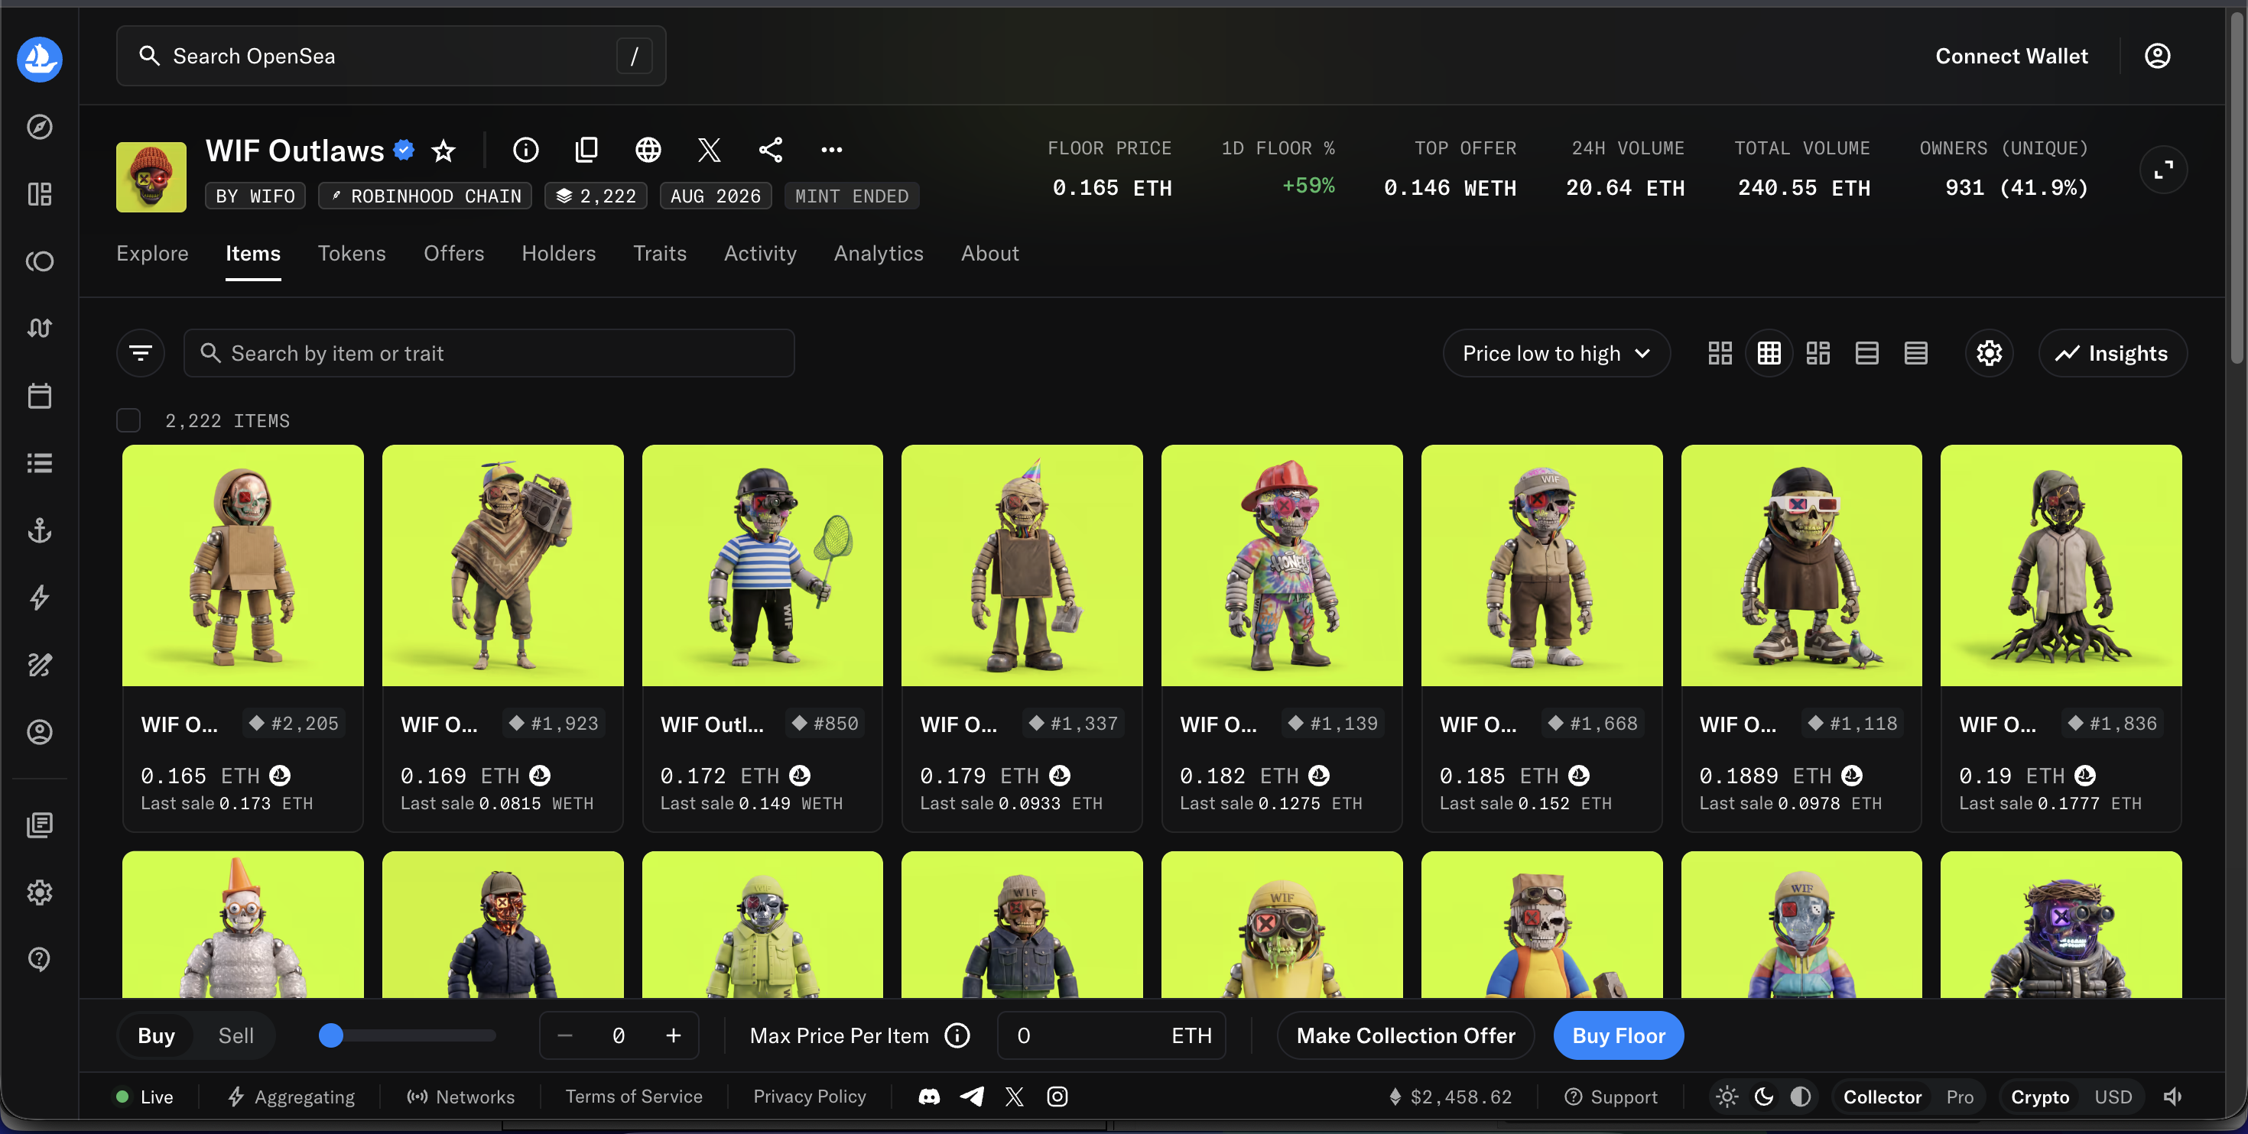Select the system contrast theme icon
The image size is (2248, 1134).
click(x=1801, y=1097)
